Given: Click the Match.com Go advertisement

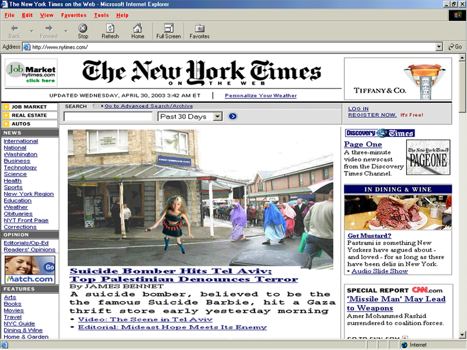Looking at the screenshot, I should 30,269.
